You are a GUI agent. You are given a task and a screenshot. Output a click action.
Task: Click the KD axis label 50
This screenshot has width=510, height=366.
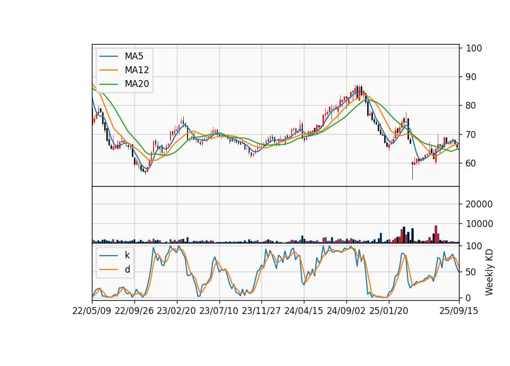pyautogui.click(x=471, y=272)
